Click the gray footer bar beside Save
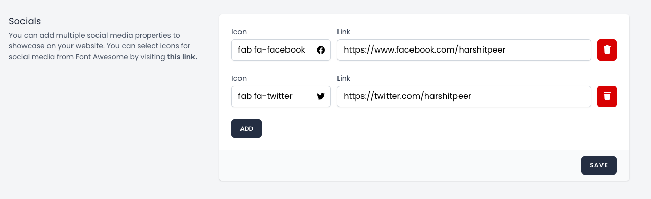Viewport: 651px width, 199px height. [398, 165]
